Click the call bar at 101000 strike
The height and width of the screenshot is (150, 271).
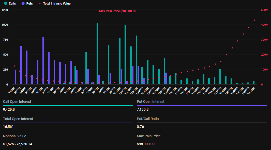pyautogui.click(x=125, y=55)
